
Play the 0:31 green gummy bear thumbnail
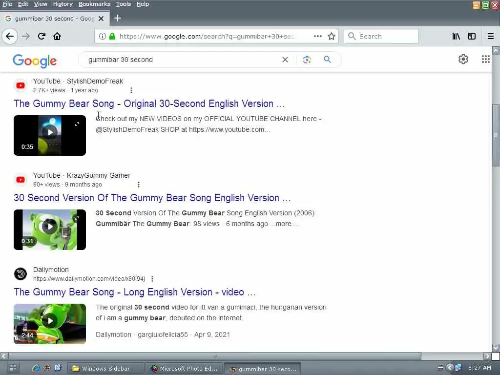(x=50, y=229)
